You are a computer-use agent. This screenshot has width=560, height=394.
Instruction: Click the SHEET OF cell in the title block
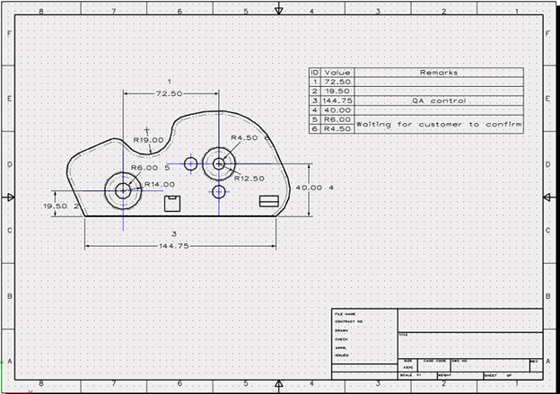tap(513, 375)
